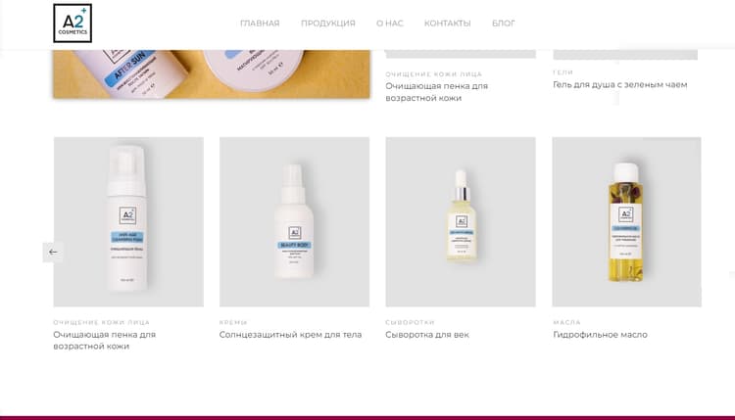Open the КОНТАКТЫ menu link
This screenshot has height=420, width=735.
coord(447,23)
